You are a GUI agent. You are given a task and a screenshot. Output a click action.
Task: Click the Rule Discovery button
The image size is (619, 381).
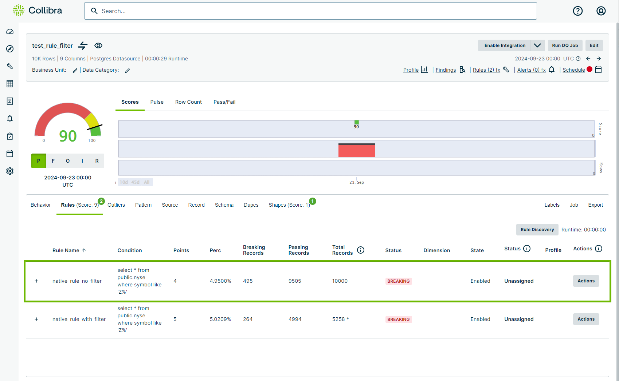tap(537, 230)
